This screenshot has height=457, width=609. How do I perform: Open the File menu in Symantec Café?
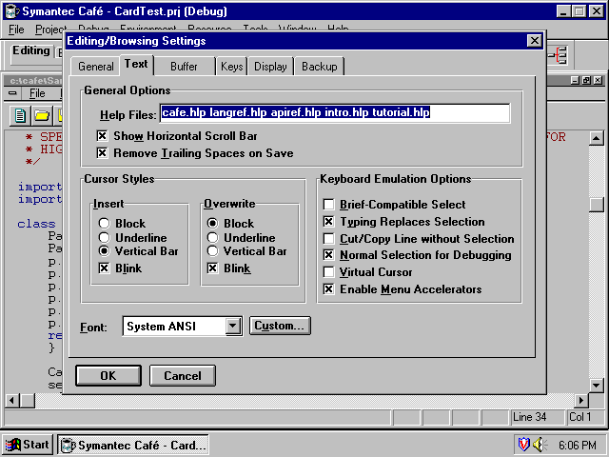pyautogui.click(x=16, y=30)
